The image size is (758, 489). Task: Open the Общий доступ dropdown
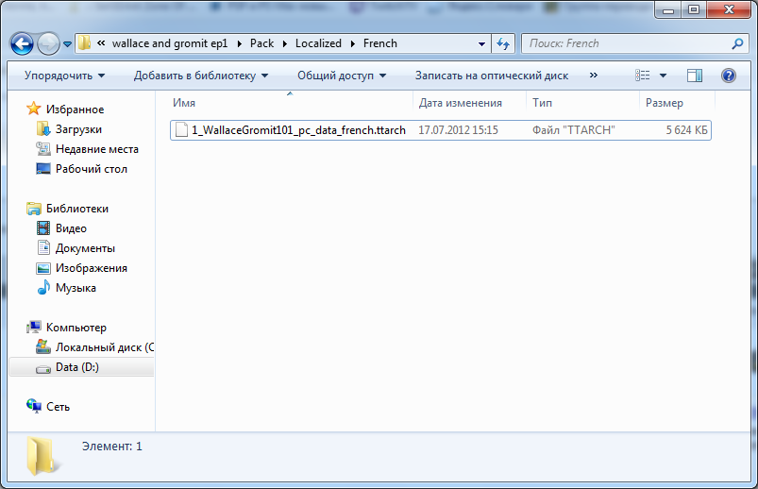tap(342, 76)
